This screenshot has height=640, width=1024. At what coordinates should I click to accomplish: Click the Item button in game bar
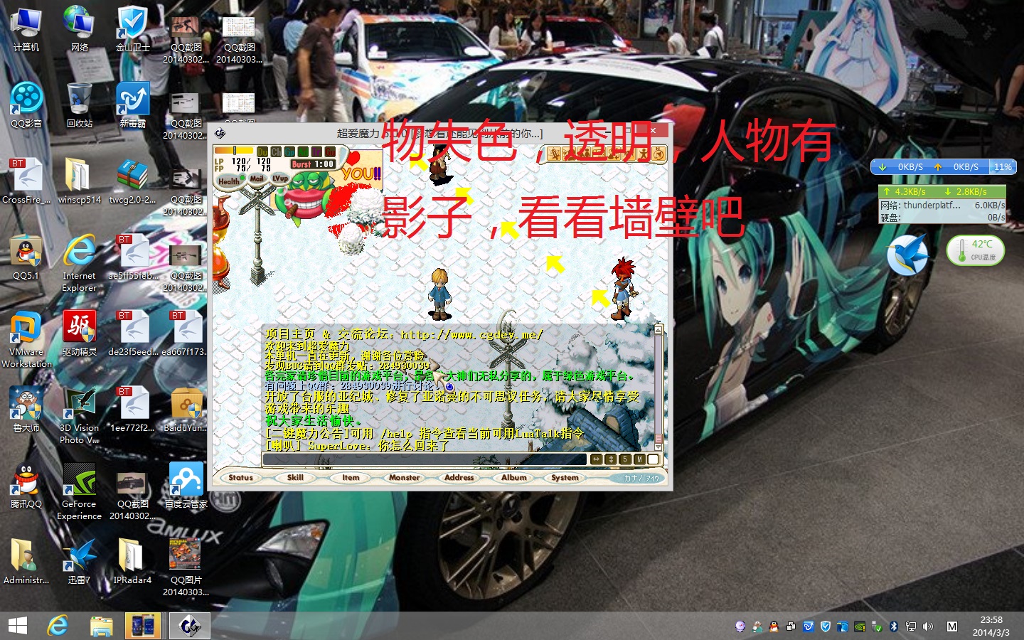point(351,478)
